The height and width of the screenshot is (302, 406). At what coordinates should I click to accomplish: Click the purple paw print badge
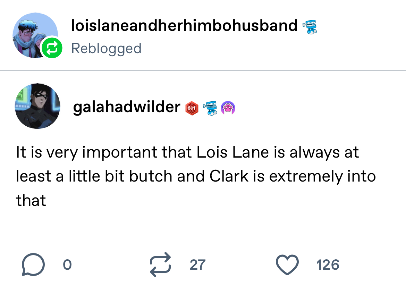click(x=228, y=108)
